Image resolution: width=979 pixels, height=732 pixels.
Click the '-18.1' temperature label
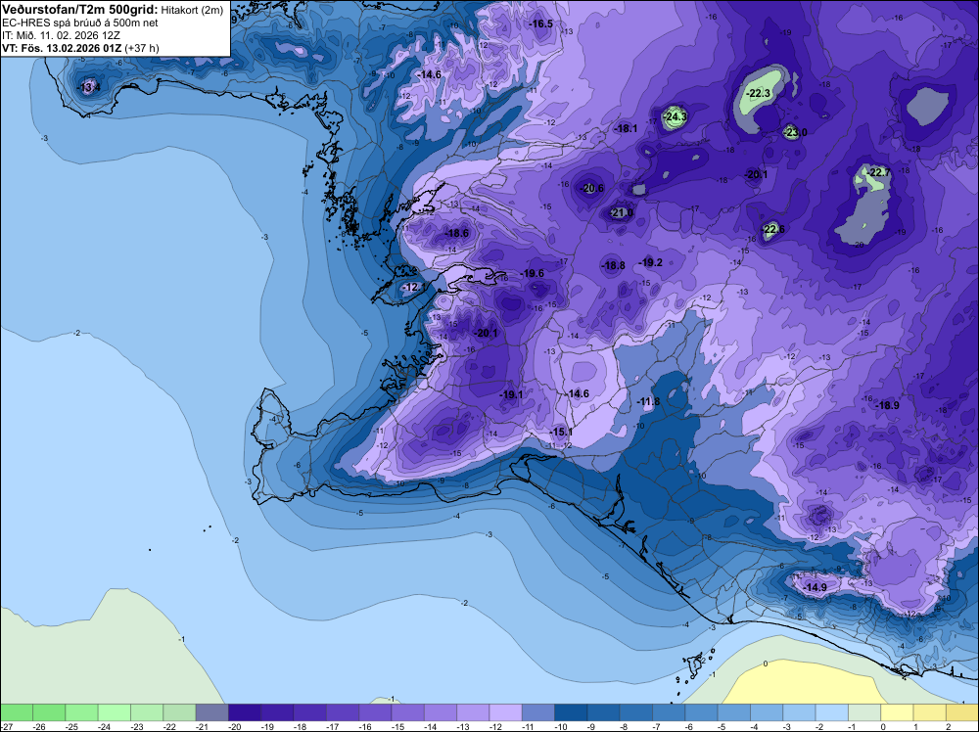[x=625, y=128]
